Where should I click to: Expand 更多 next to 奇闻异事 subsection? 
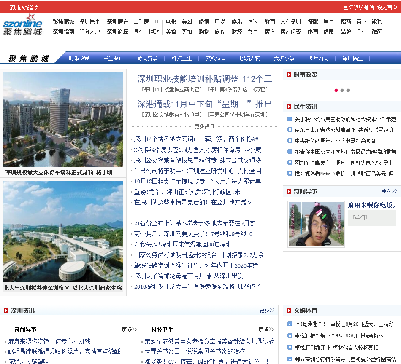pyautogui.click(x=130, y=329)
